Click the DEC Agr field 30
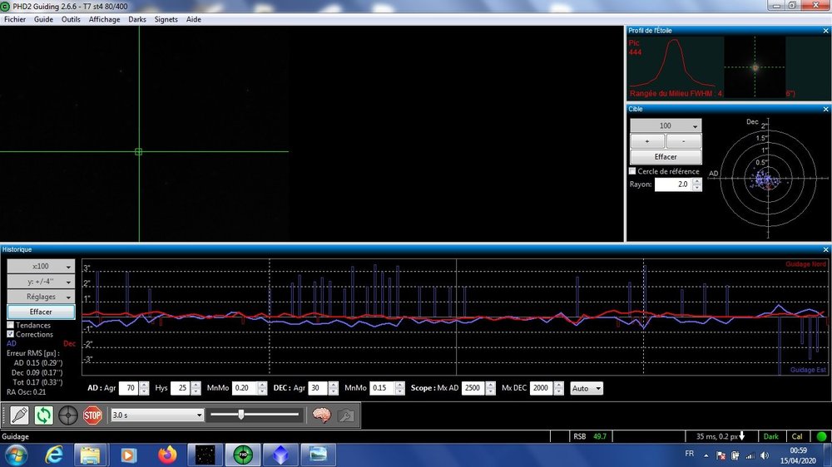 click(x=319, y=388)
